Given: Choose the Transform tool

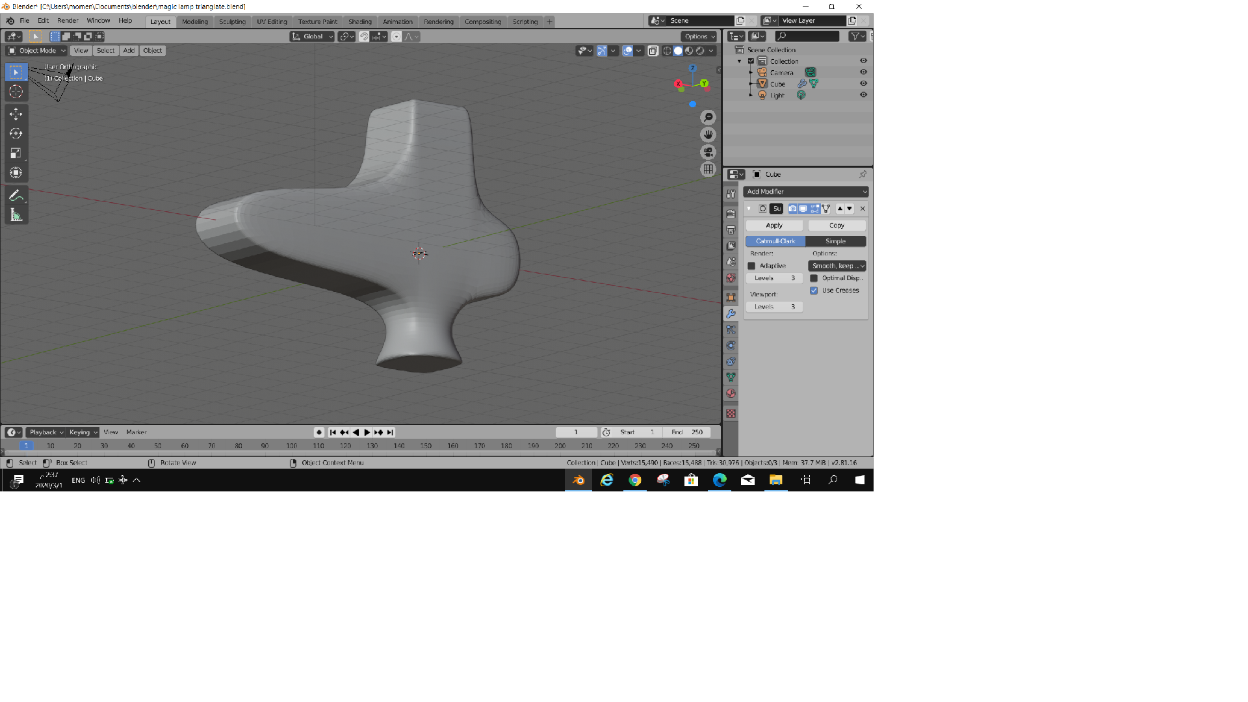Looking at the screenshot, I should click(x=16, y=172).
